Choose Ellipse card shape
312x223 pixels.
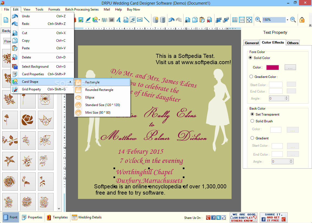[102, 97]
